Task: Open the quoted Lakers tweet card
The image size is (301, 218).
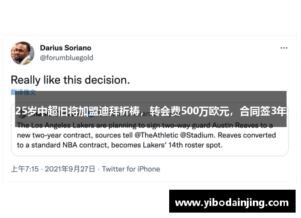Action: (x=150, y=129)
